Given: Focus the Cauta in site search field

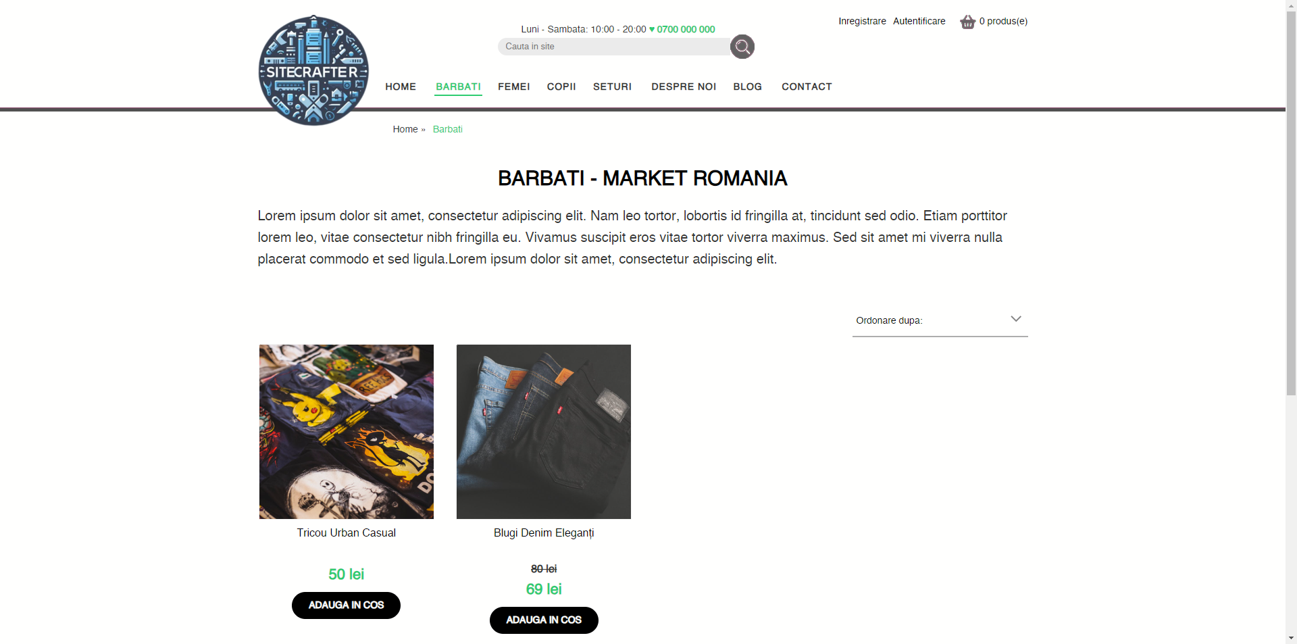Looking at the screenshot, I should point(613,47).
